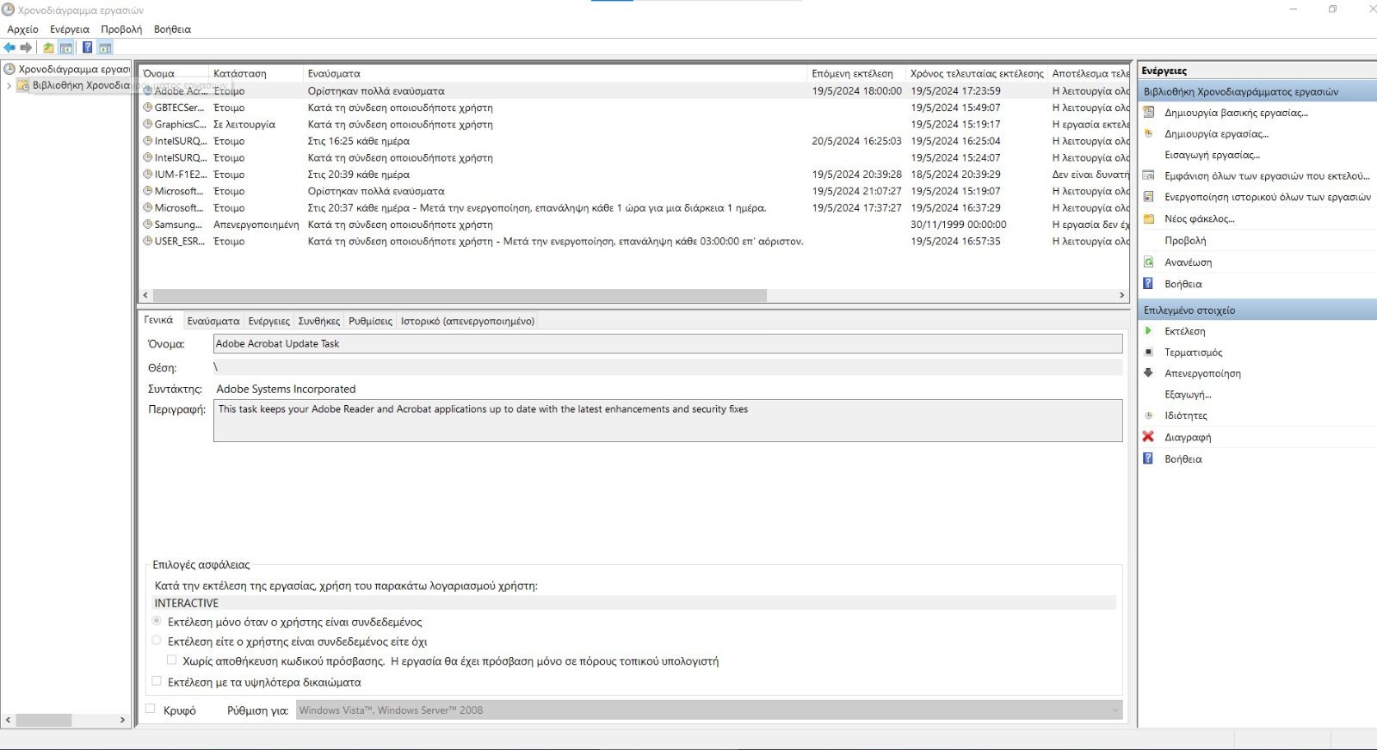1377x750 pixels.
Task: Select the 'GraphicsC...' task row
Action: [x=634, y=124]
